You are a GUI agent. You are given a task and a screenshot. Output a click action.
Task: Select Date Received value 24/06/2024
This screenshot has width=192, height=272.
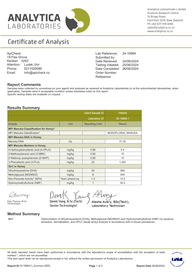(130, 61)
